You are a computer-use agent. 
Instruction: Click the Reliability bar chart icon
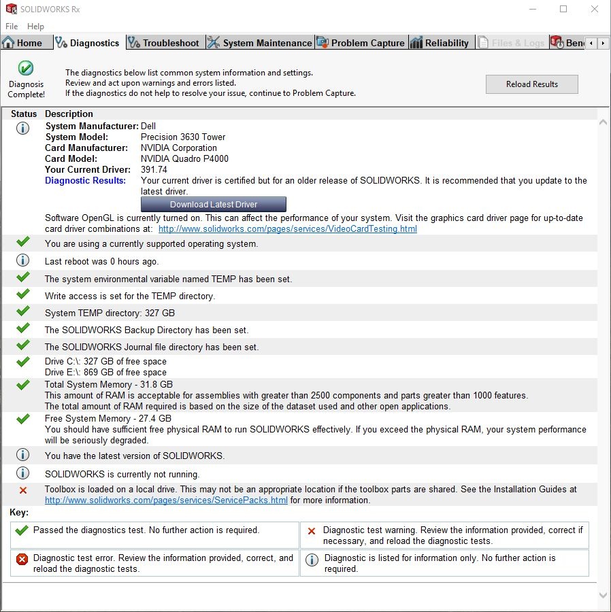point(416,43)
